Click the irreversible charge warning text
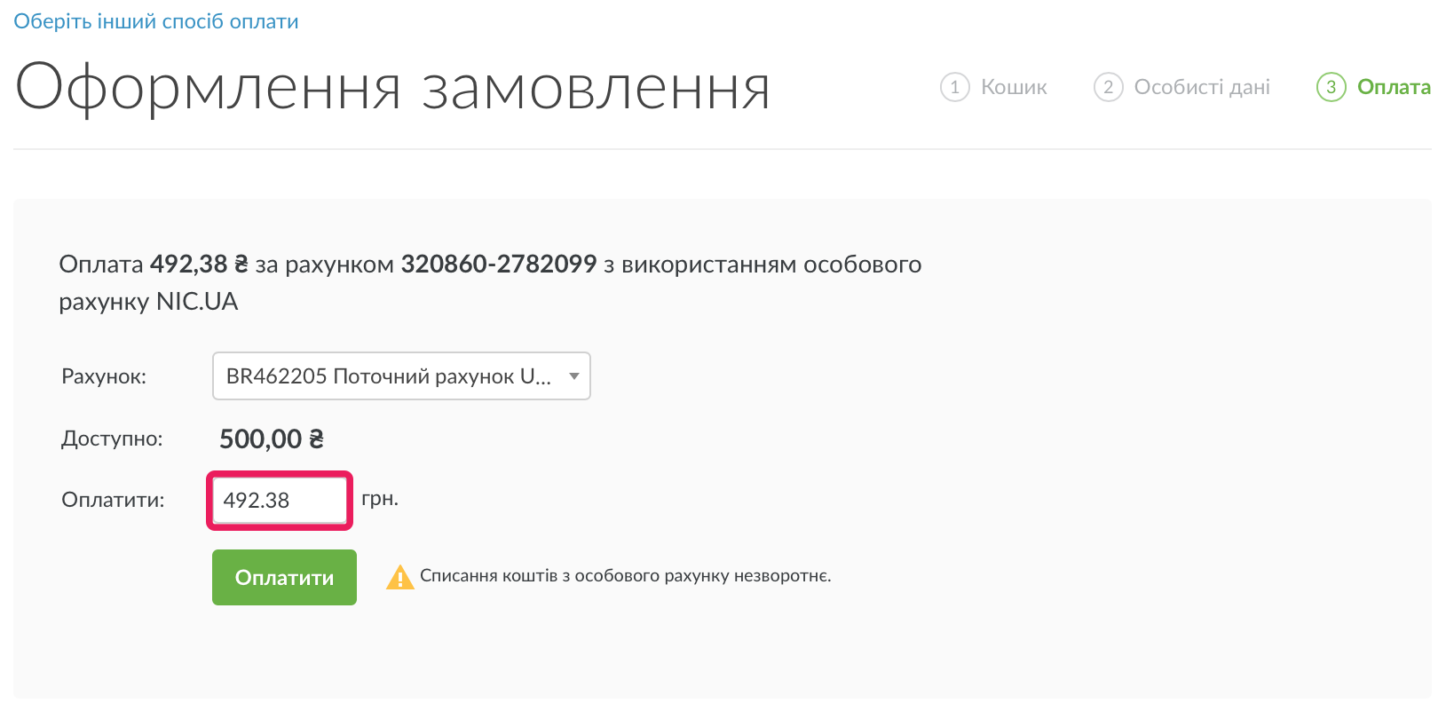The image size is (1454, 719). point(625,576)
